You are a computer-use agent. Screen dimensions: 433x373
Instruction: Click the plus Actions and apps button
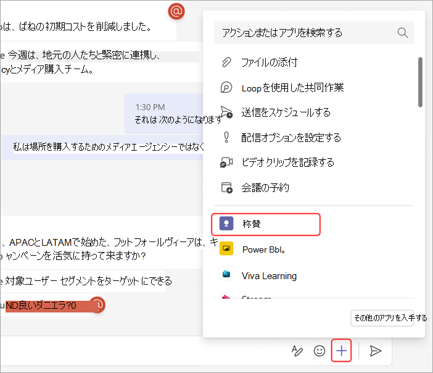(x=341, y=351)
